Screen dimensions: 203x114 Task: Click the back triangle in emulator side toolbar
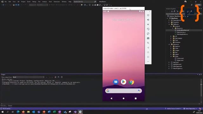(148, 47)
